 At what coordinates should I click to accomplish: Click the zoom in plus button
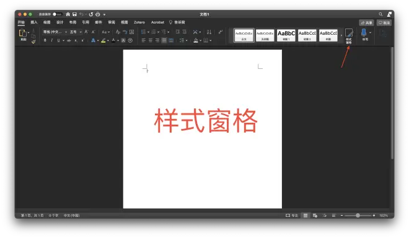[x=374, y=216]
